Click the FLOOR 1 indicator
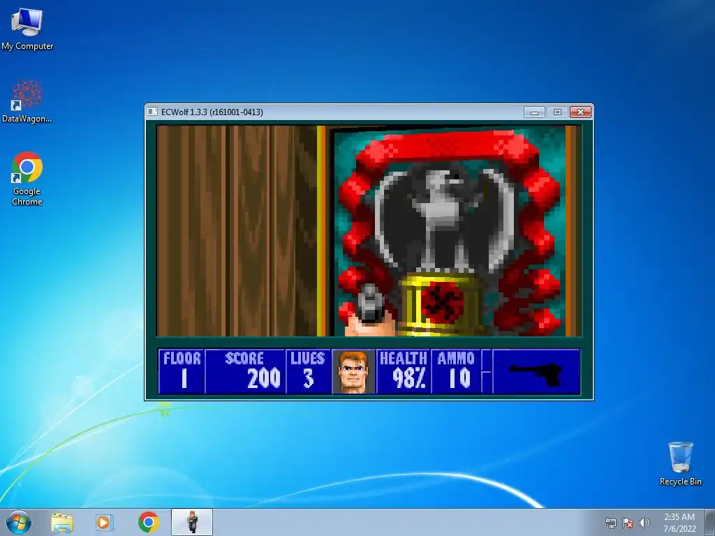The height and width of the screenshot is (536, 715). [182, 371]
